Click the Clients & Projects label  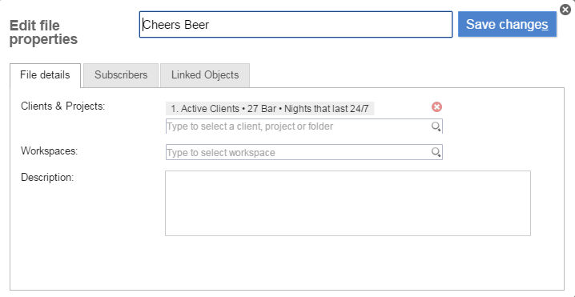(x=63, y=106)
